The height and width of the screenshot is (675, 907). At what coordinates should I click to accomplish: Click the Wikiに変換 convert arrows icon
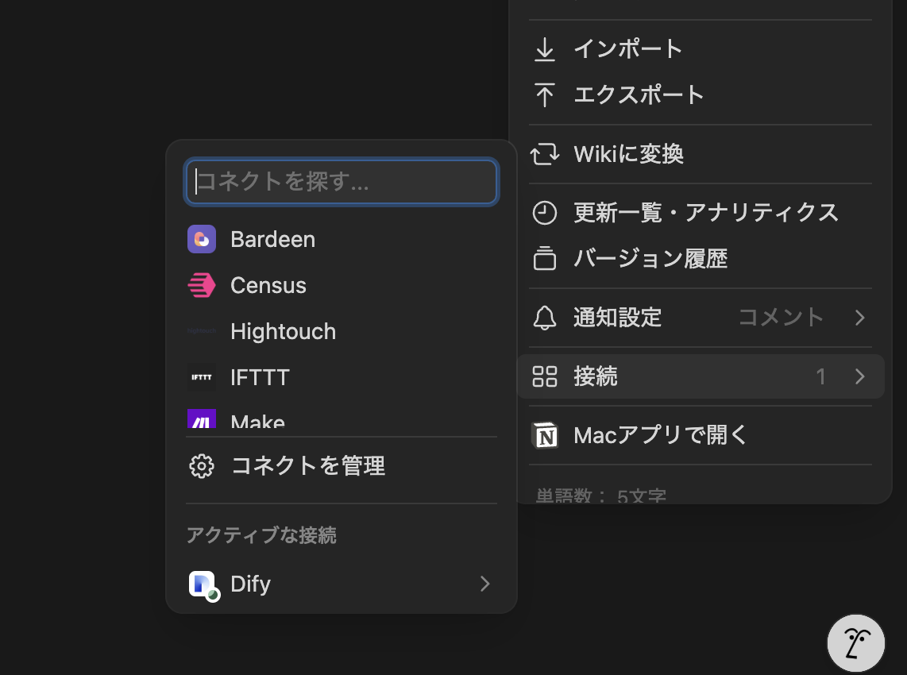coord(544,154)
